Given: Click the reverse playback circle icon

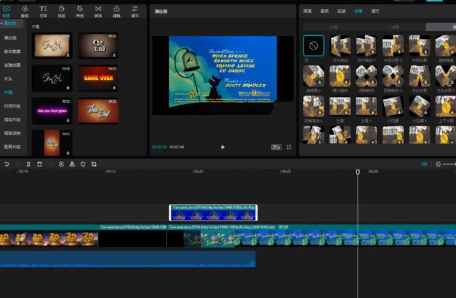Looking at the screenshot, I should point(61,164).
